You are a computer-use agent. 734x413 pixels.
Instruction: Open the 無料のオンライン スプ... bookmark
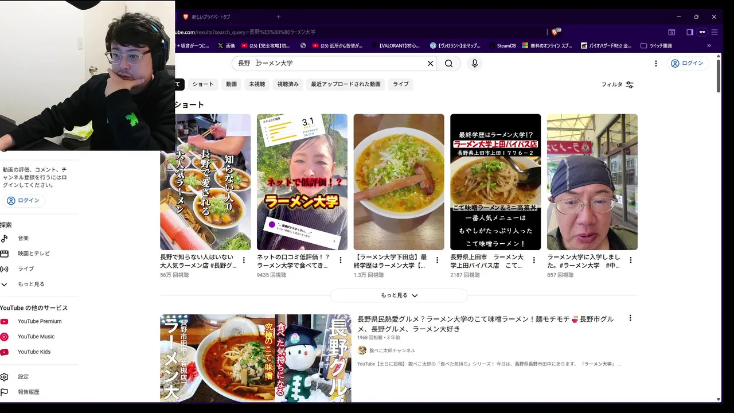tap(547, 46)
